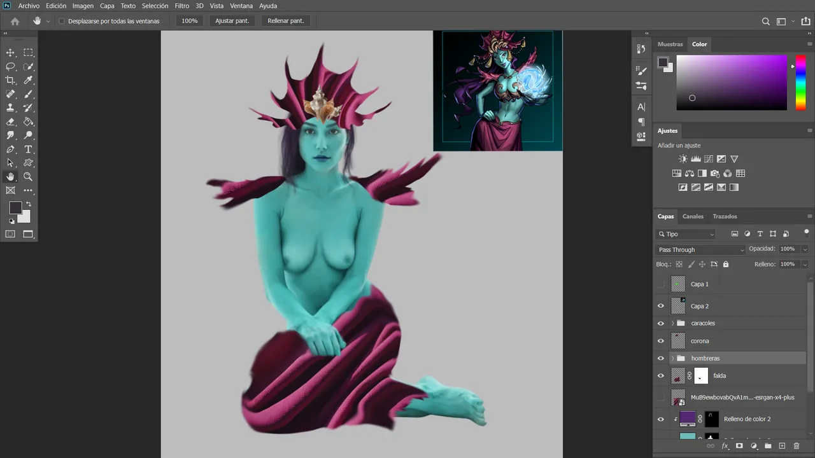The image size is (815, 458).
Task: Select the Eraser tool
Action: [x=10, y=121]
